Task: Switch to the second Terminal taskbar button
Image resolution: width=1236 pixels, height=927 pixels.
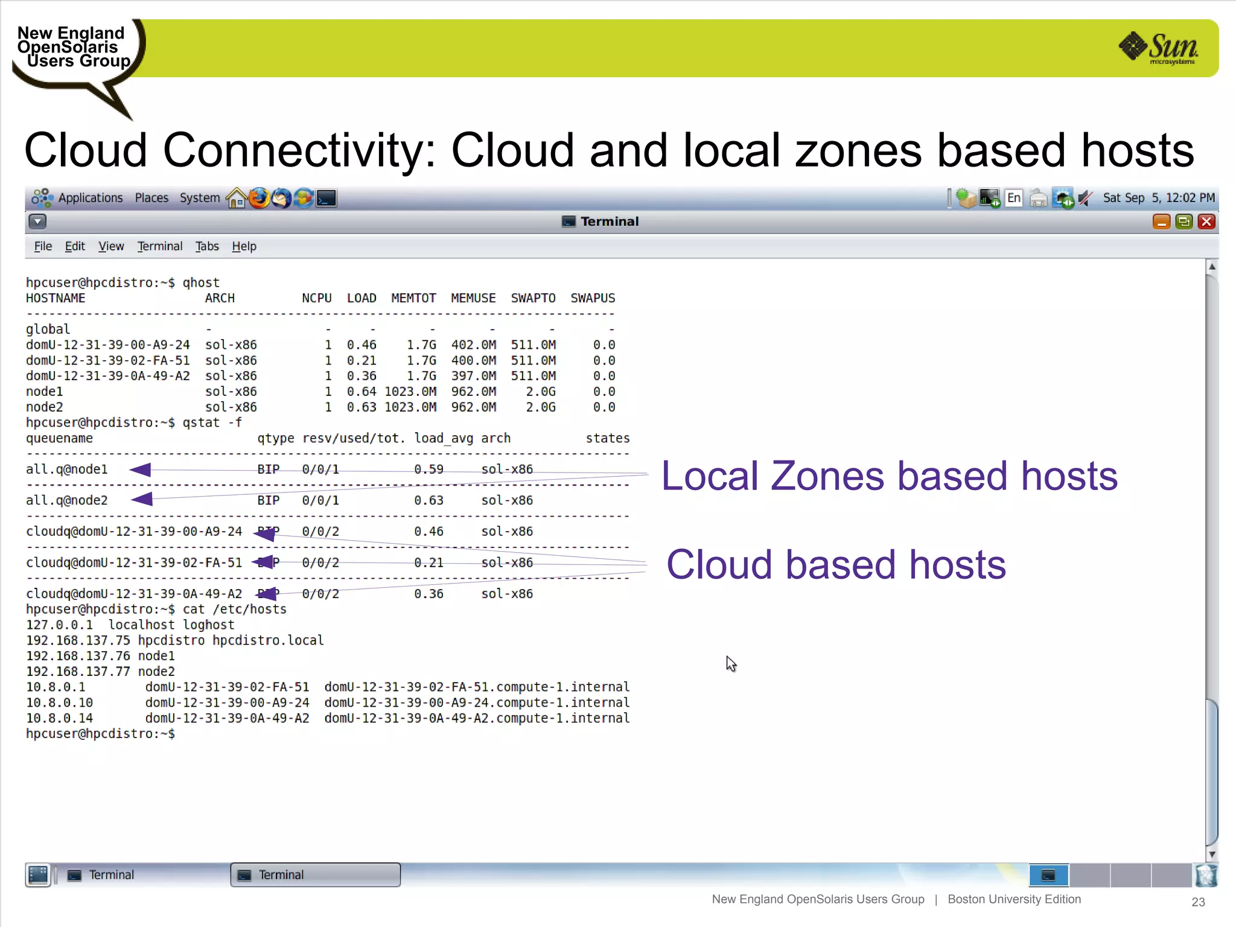Action: click(x=316, y=874)
